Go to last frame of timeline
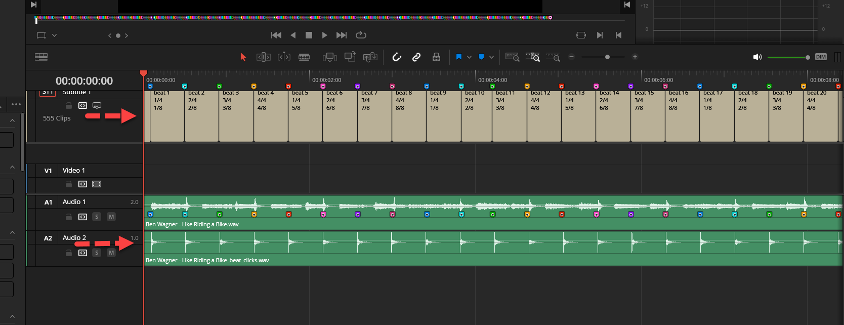The width and height of the screenshot is (844, 325). tap(342, 35)
